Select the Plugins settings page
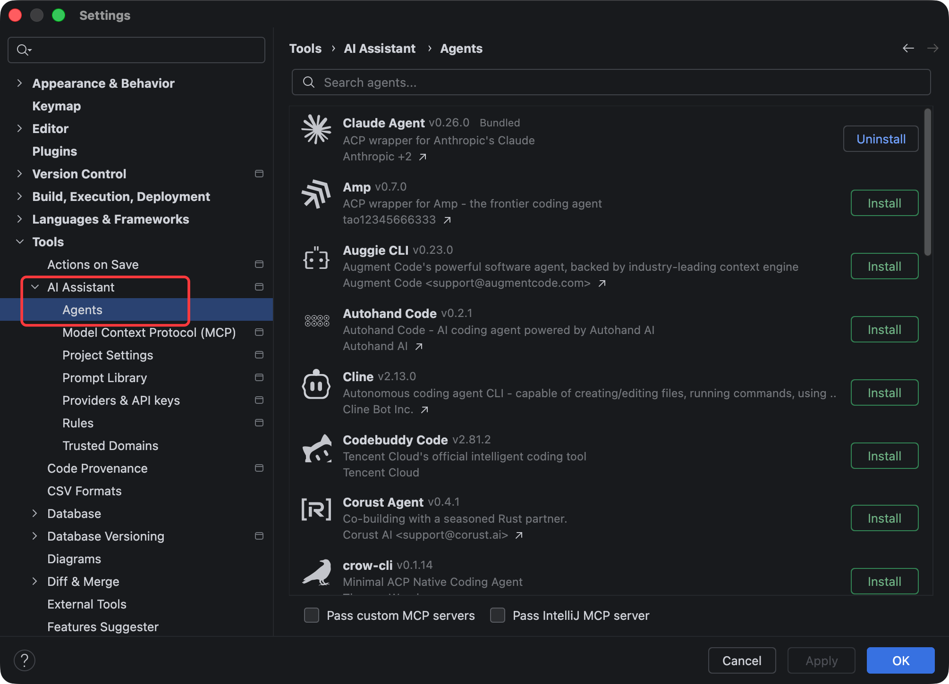949x684 pixels. pyautogui.click(x=54, y=151)
